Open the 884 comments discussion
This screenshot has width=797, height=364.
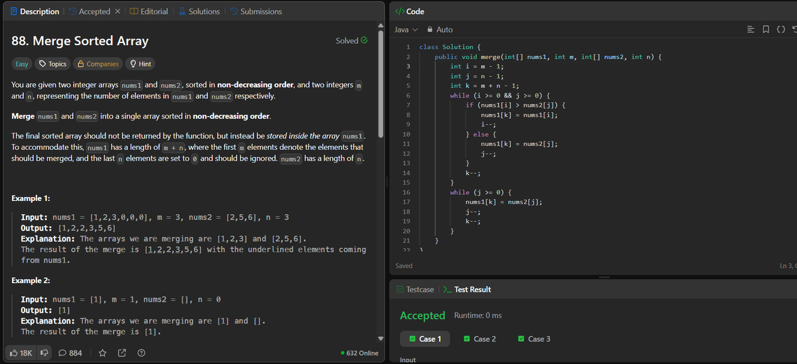point(71,353)
